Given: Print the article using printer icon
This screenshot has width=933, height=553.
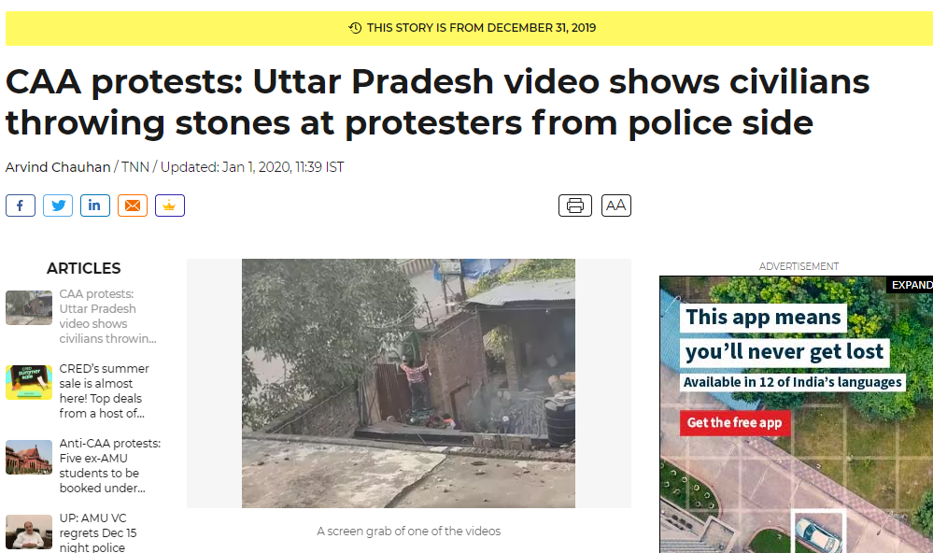Looking at the screenshot, I should 574,206.
